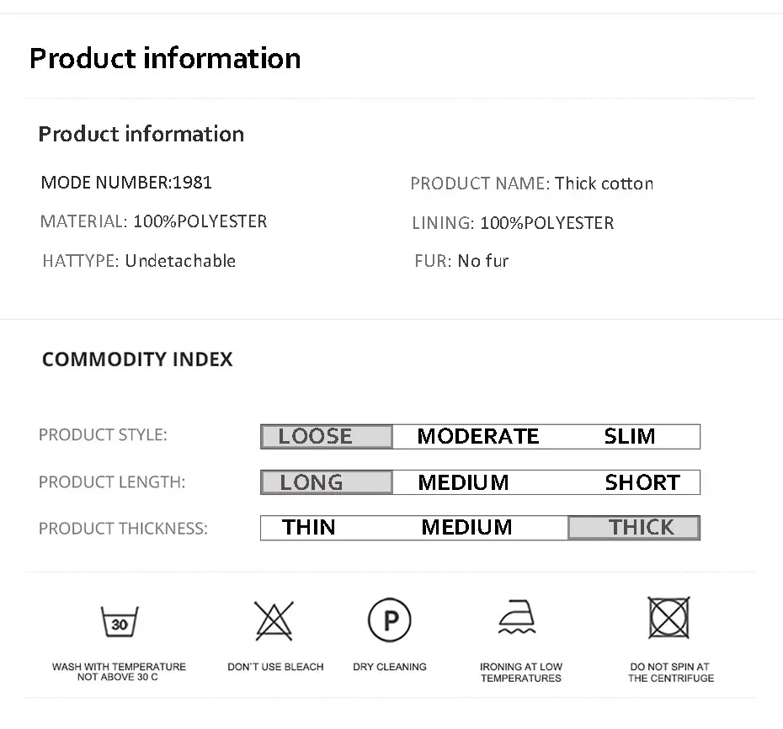Image resolution: width=783 pixels, height=729 pixels.
Task: Click the do not spin centrifuge icon
Action: point(669,619)
